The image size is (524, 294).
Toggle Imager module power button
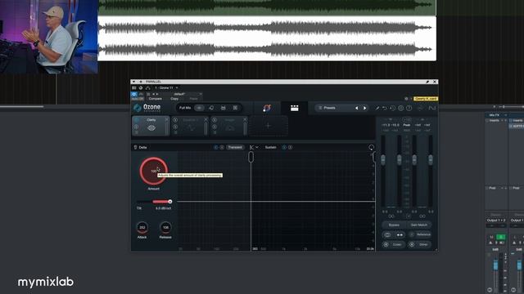point(215,120)
